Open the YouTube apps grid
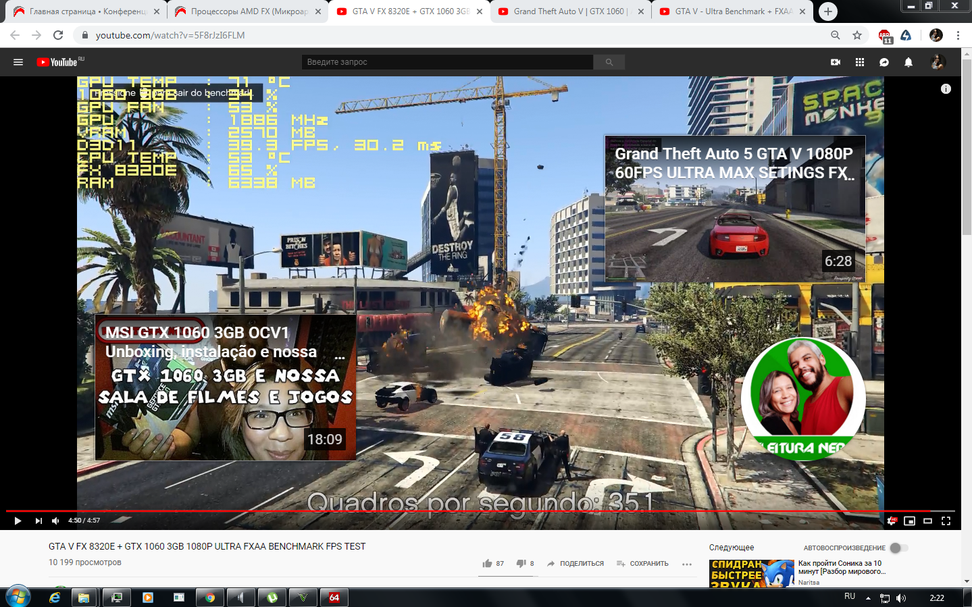This screenshot has width=972, height=607. coord(860,62)
